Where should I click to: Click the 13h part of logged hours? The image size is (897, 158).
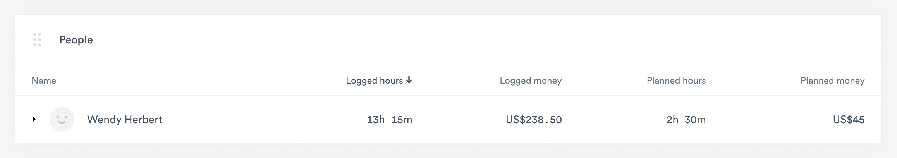[376, 120]
